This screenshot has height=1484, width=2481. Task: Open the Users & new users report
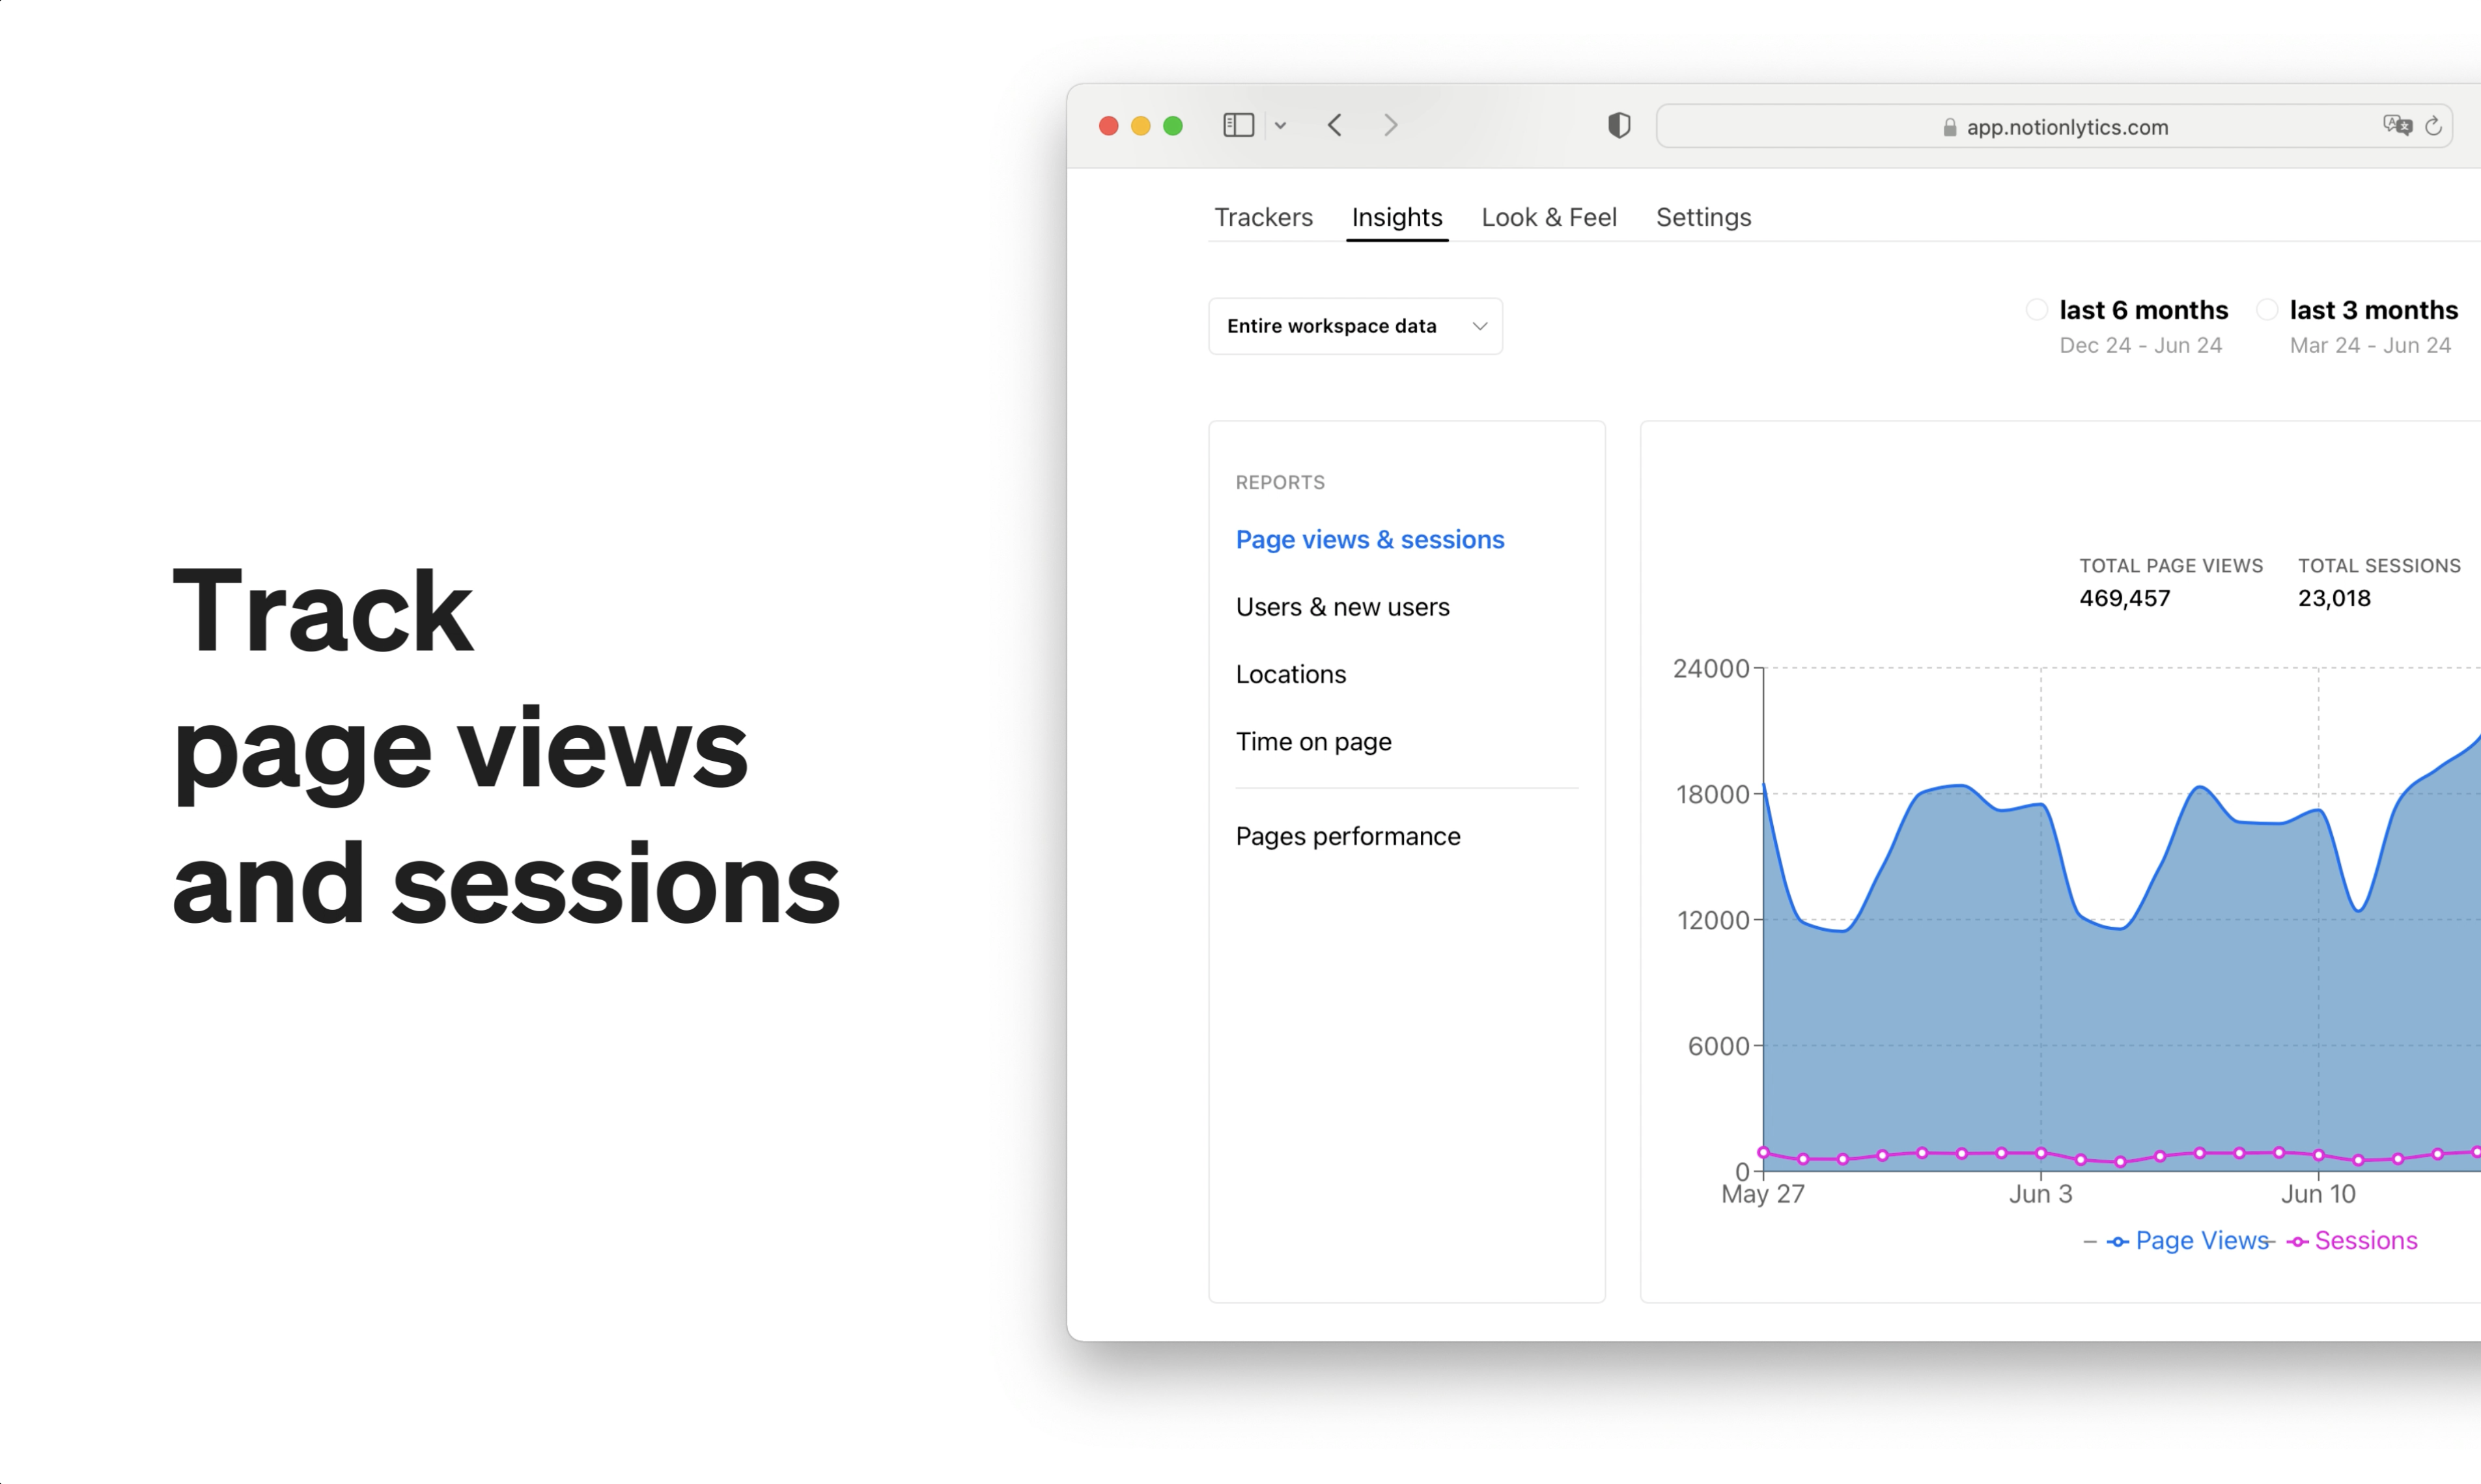coord(1341,607)
